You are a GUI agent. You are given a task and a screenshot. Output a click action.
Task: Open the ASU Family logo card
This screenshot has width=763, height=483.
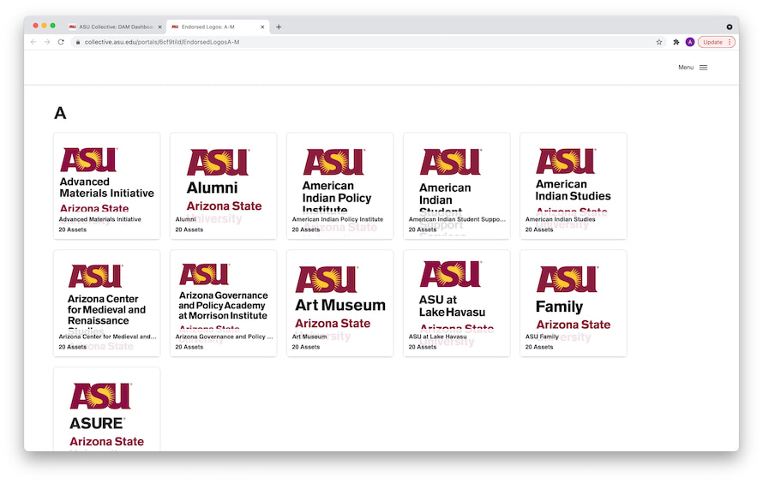[574, 303]
